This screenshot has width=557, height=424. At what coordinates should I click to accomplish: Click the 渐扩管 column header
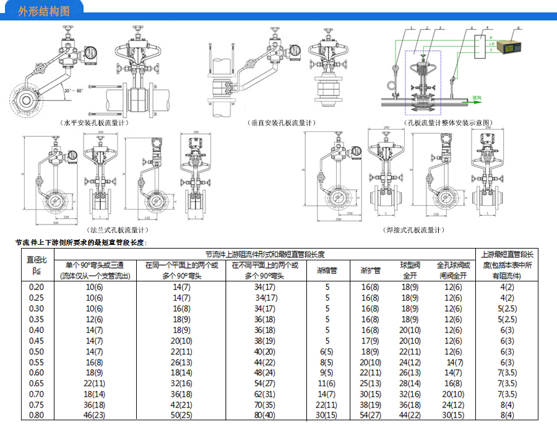[370, 270]
